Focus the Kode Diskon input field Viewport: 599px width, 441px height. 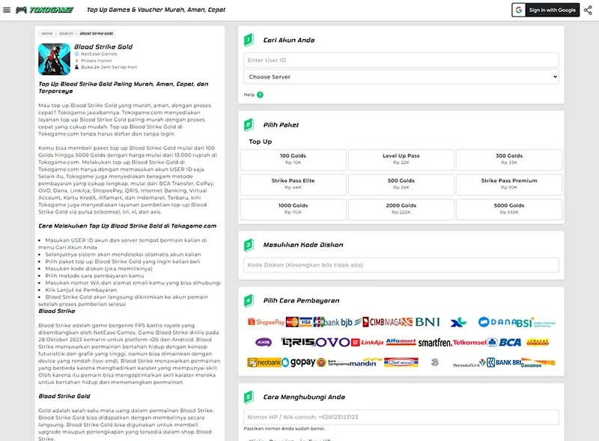[x=401, y=265]
